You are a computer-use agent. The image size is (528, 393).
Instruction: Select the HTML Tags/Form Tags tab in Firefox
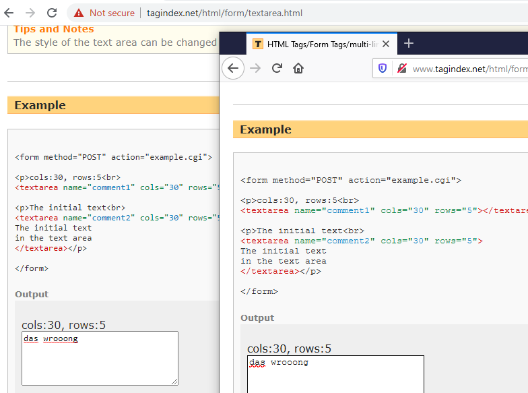coord(322,44)
